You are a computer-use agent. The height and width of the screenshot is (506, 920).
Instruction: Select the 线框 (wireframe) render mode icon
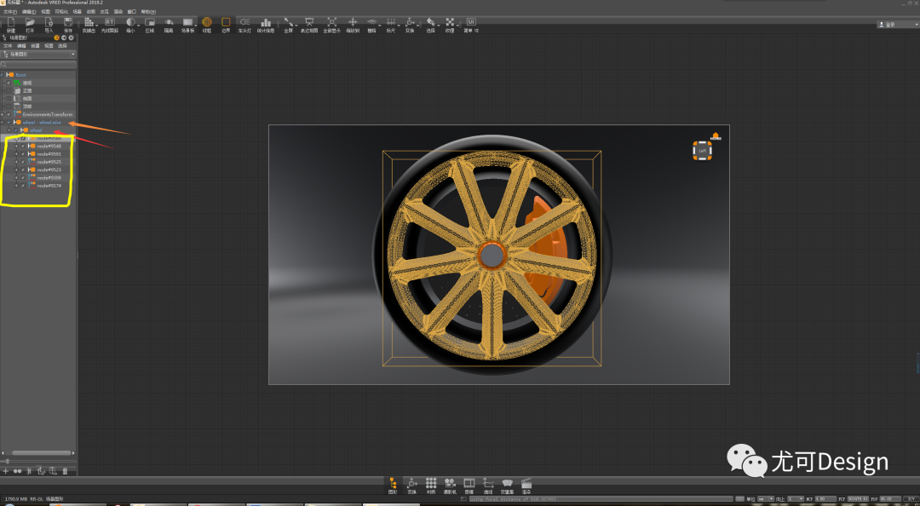click(x=207, y=24)
